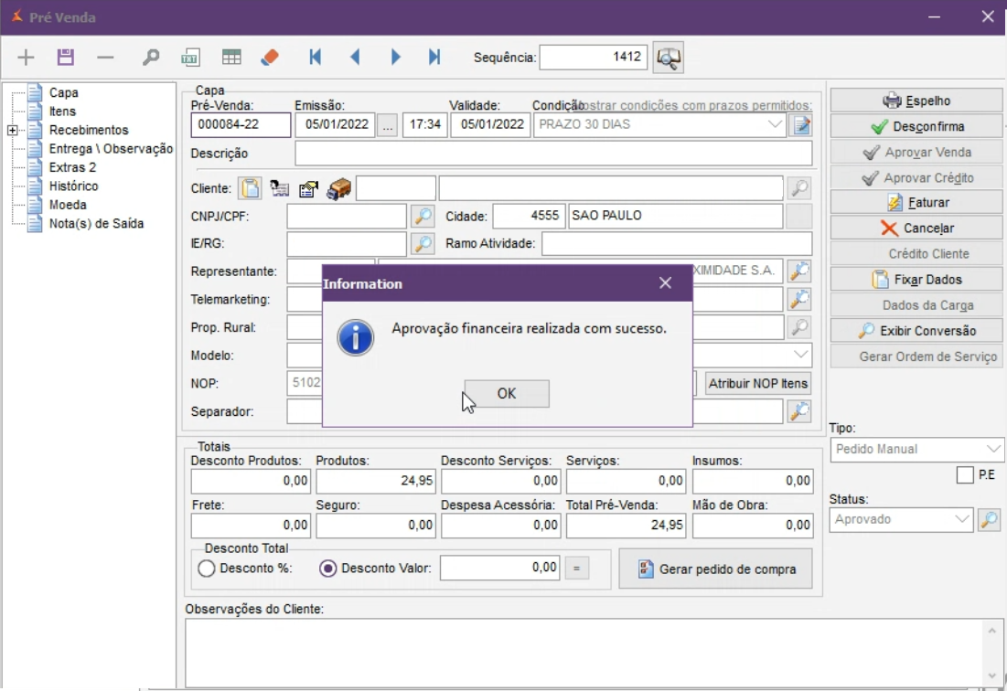Click the Faturar button
The image size is (1007, 691).
(x=916, y=203)
